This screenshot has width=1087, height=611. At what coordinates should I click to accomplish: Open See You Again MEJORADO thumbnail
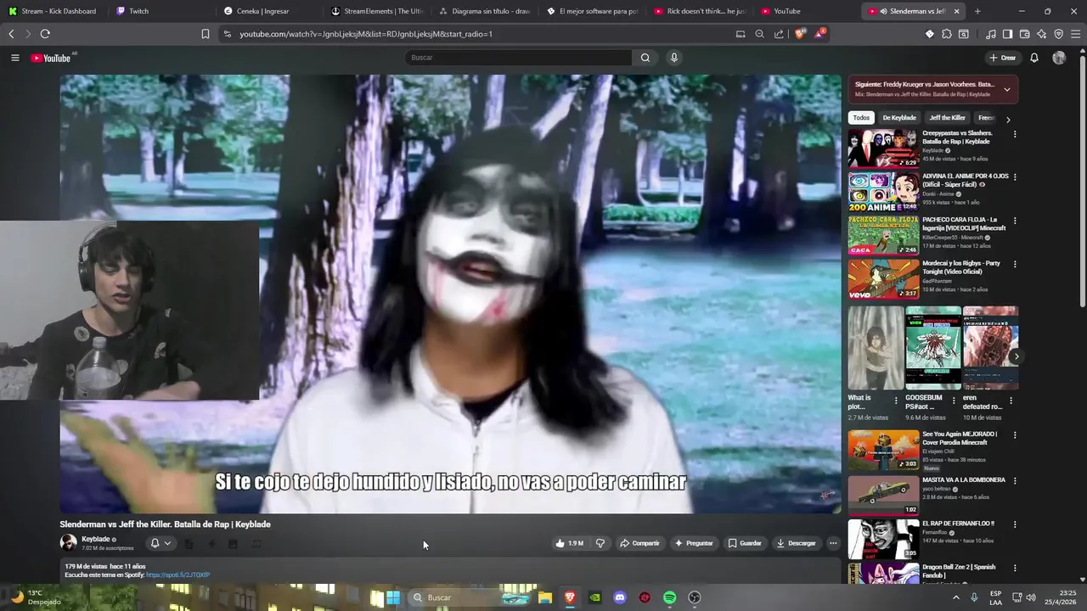pos(883,451)
